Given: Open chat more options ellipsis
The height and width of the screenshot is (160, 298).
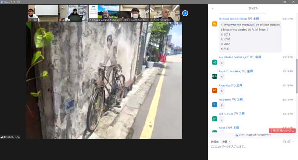Looking at the screenshot, I should click(x=293, y=142).
